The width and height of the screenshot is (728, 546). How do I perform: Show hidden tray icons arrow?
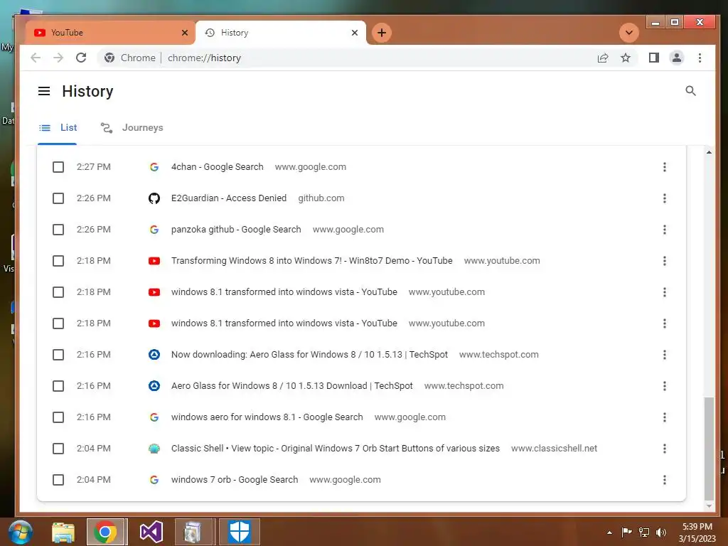(x=609, y=532)
